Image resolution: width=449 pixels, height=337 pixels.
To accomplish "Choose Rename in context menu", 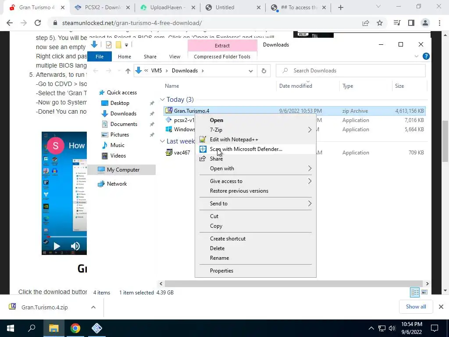I will (256, 258).
